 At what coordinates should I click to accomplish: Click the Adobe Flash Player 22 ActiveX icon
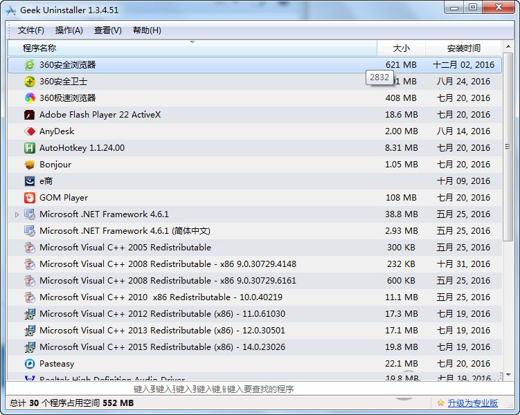click(30, 115)
